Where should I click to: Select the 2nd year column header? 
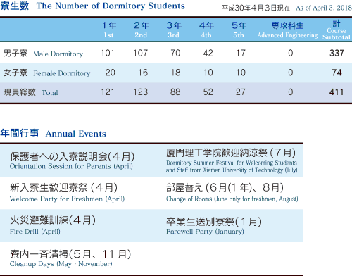pos(142,30)
